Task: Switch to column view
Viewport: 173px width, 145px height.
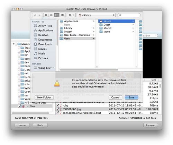Action: pyautogui.click(x=56, y=15)
